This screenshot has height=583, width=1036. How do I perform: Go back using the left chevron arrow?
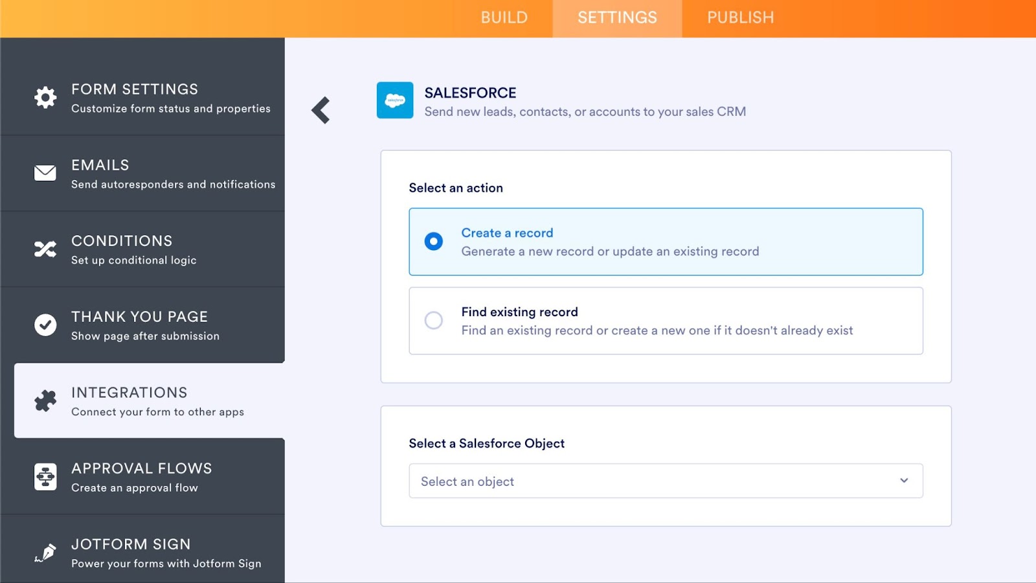(321, 110)
